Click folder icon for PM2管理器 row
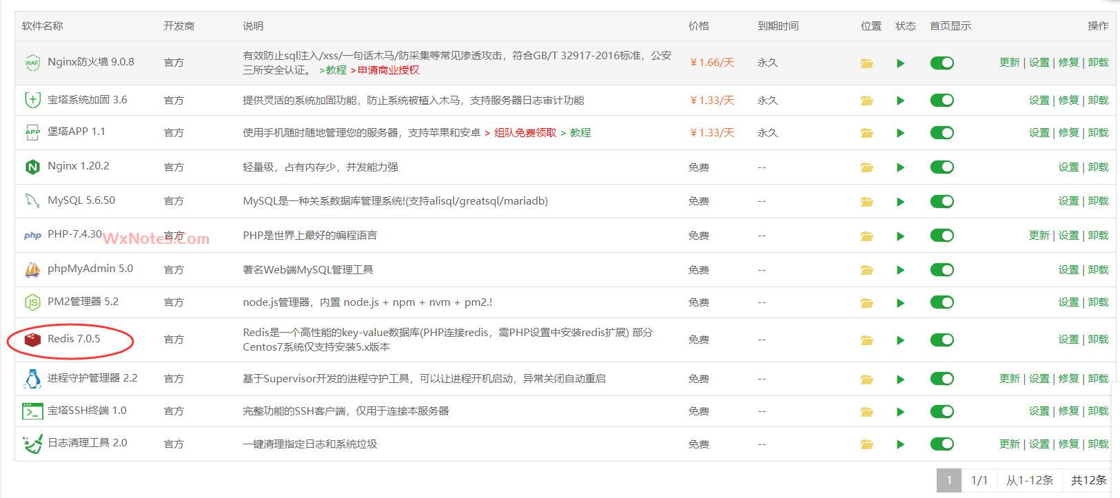 pos(866,303)
